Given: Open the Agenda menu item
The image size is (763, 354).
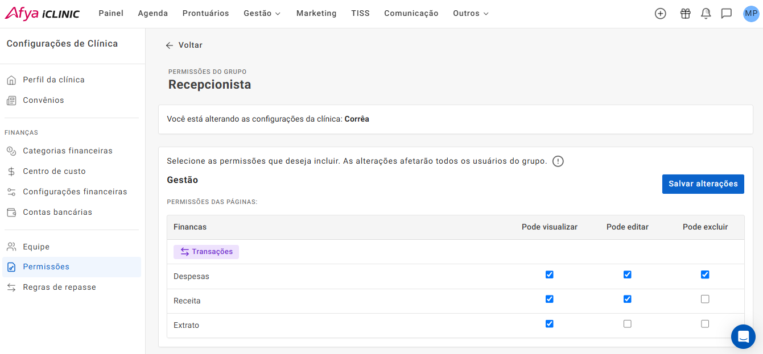Looking at the screenshot, I should pyautogui.click(x=152, y=14).
